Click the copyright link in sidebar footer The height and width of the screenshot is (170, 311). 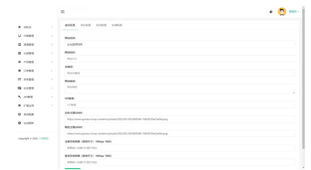coord(44,139)
